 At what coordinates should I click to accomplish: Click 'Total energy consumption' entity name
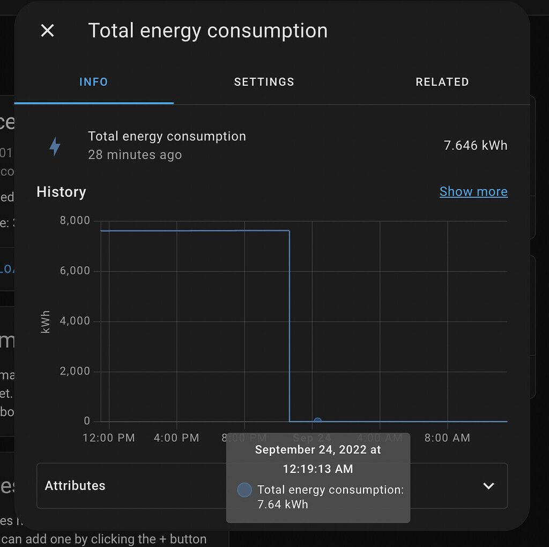click(167, 137)
